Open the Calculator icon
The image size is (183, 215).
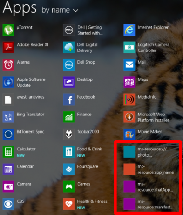[8, 152]
